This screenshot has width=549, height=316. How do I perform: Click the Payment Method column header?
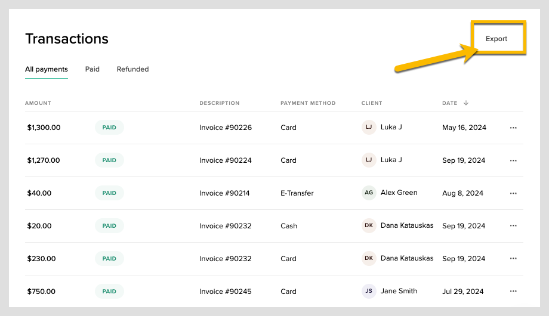coord(308,103)
